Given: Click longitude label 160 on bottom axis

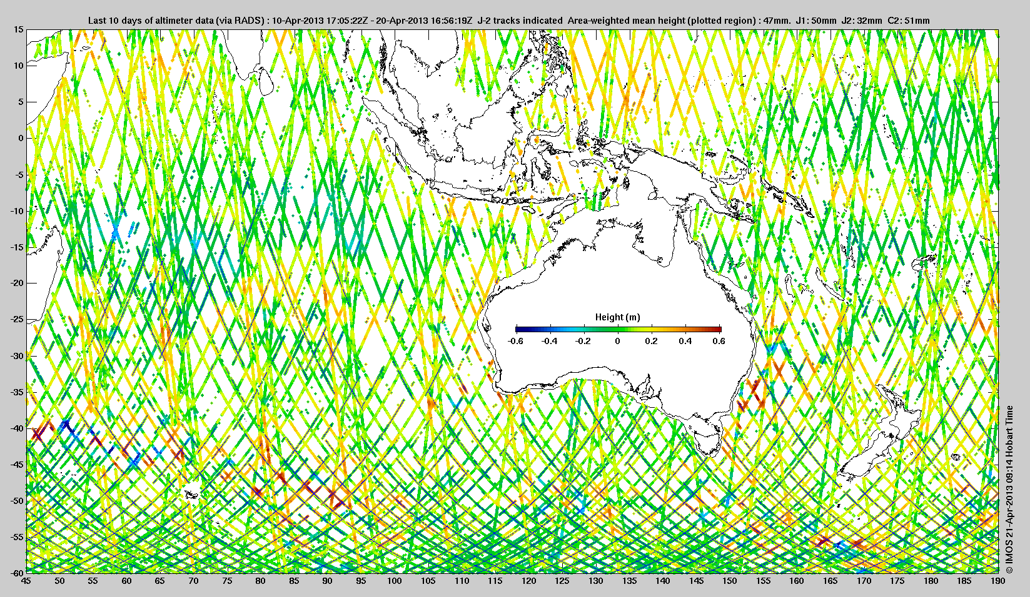Looking at the screenshot, I should click(x=797, y=581).
